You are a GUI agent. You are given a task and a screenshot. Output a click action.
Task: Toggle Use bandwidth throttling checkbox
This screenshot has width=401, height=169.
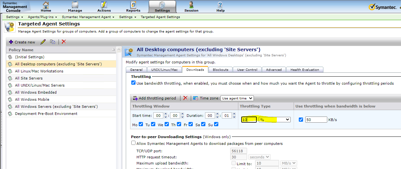134,83
